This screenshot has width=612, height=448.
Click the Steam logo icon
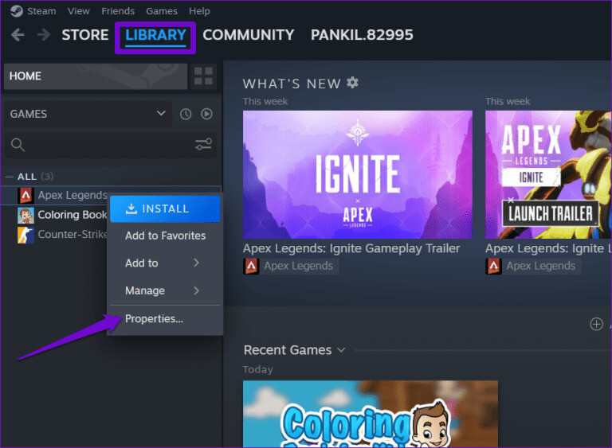tap(17, 11)
